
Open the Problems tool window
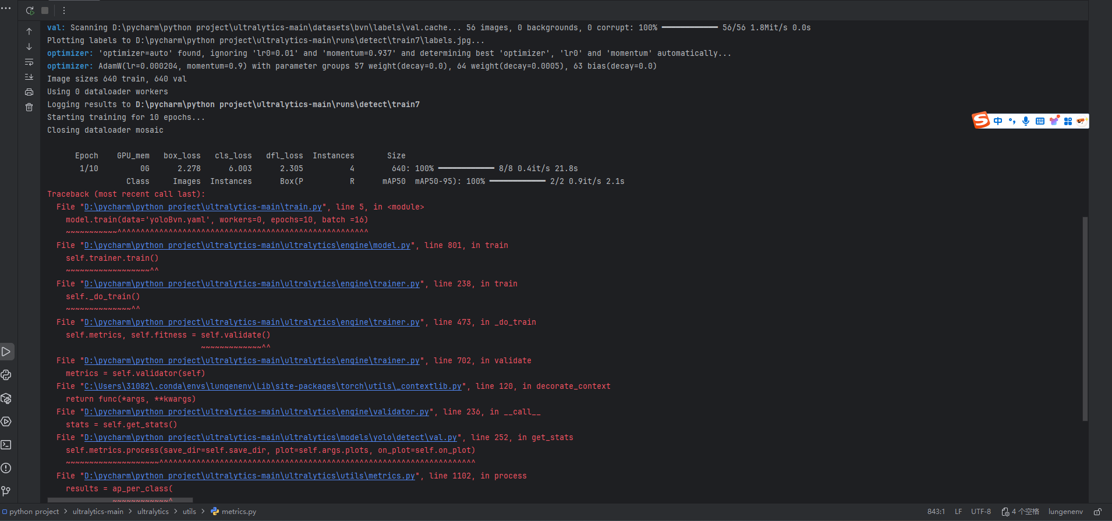click(6, 468)
